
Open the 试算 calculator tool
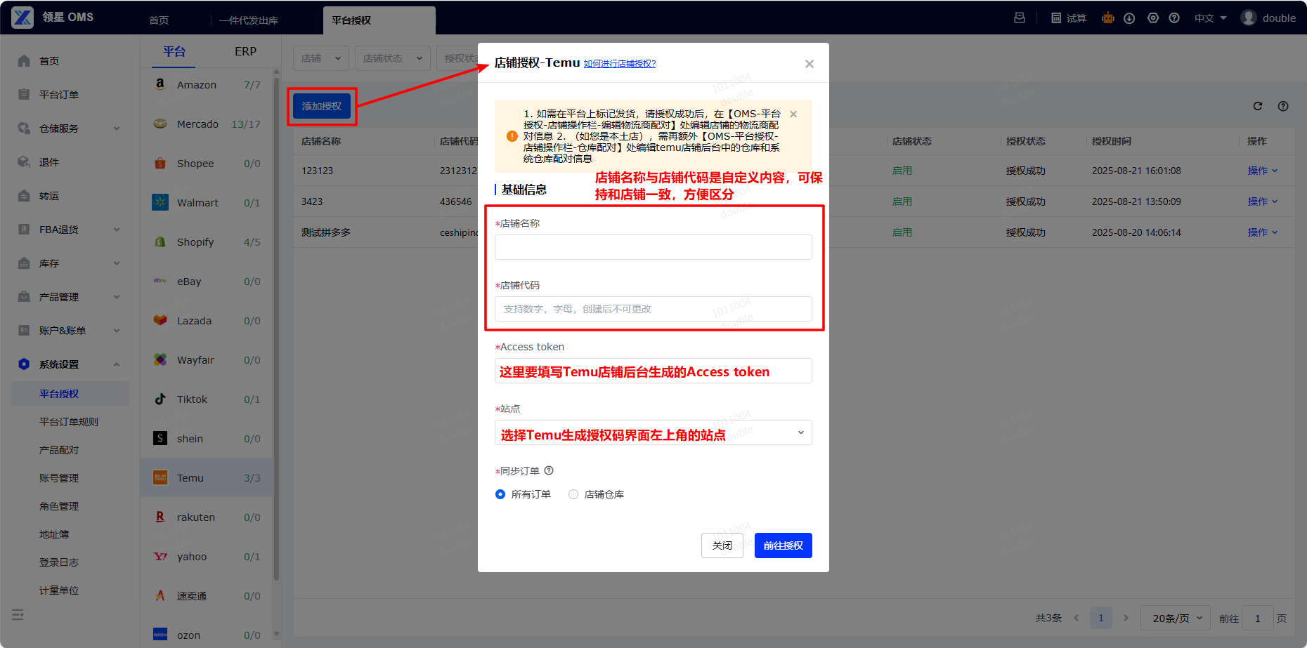1069,18
